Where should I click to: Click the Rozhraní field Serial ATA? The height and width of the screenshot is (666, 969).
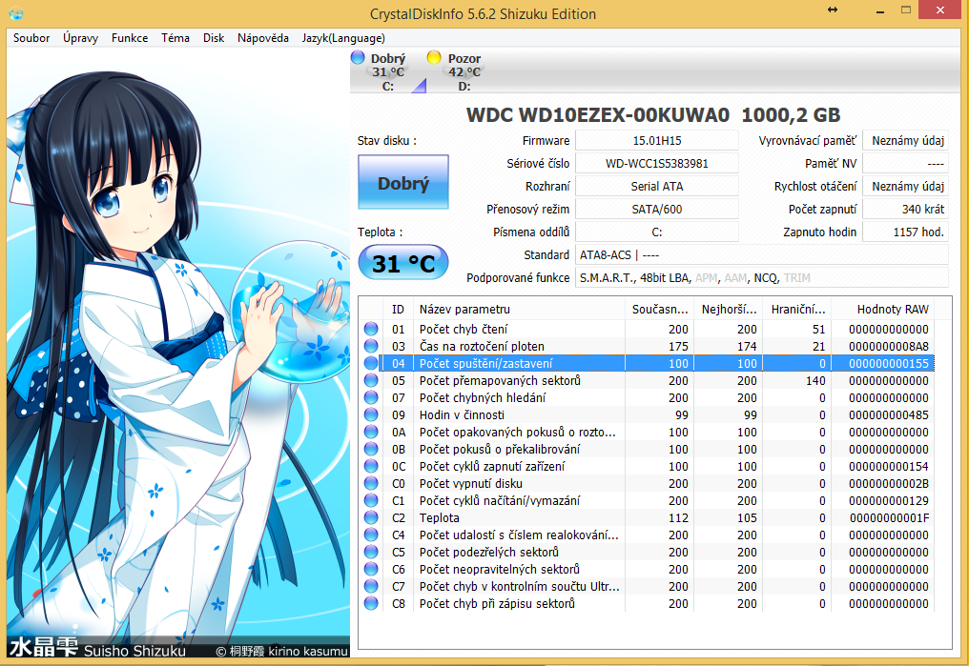point(657,187)
